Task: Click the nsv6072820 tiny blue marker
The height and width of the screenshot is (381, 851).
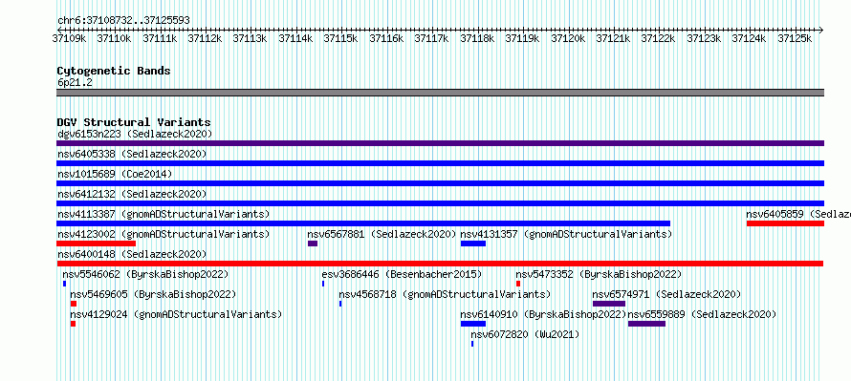Action: pos(472,344)
